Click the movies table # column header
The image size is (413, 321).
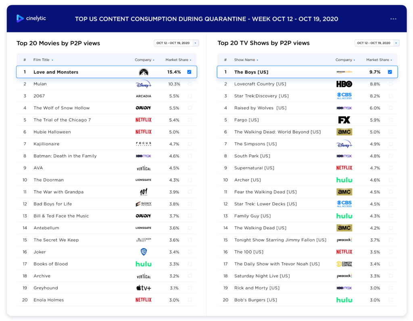tap(25, 60)
